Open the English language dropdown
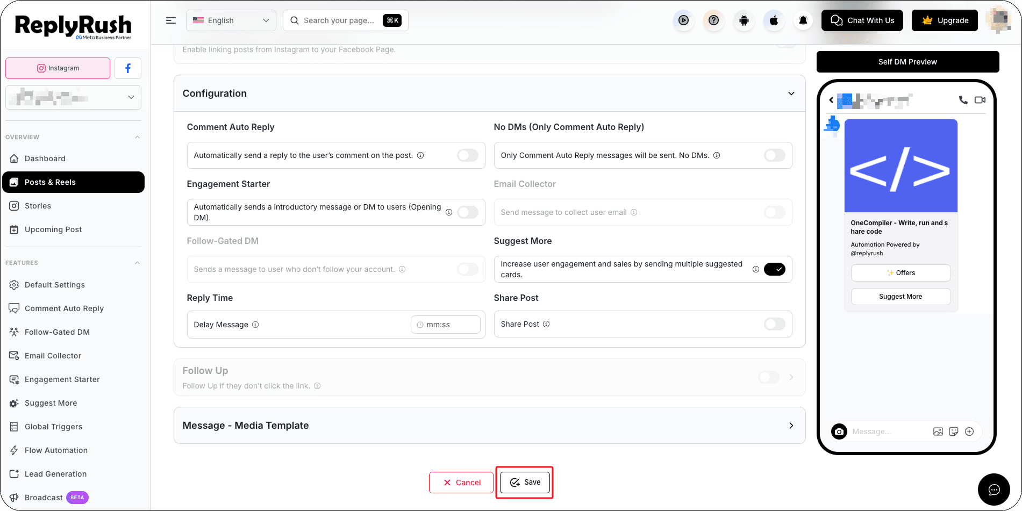 click(x=231, y=20)
